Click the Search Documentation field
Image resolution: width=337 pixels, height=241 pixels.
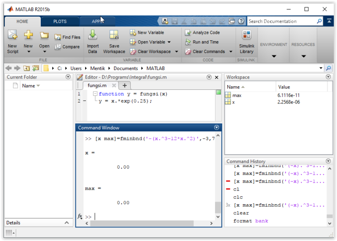pyautogui.click(x=281, y=21)
